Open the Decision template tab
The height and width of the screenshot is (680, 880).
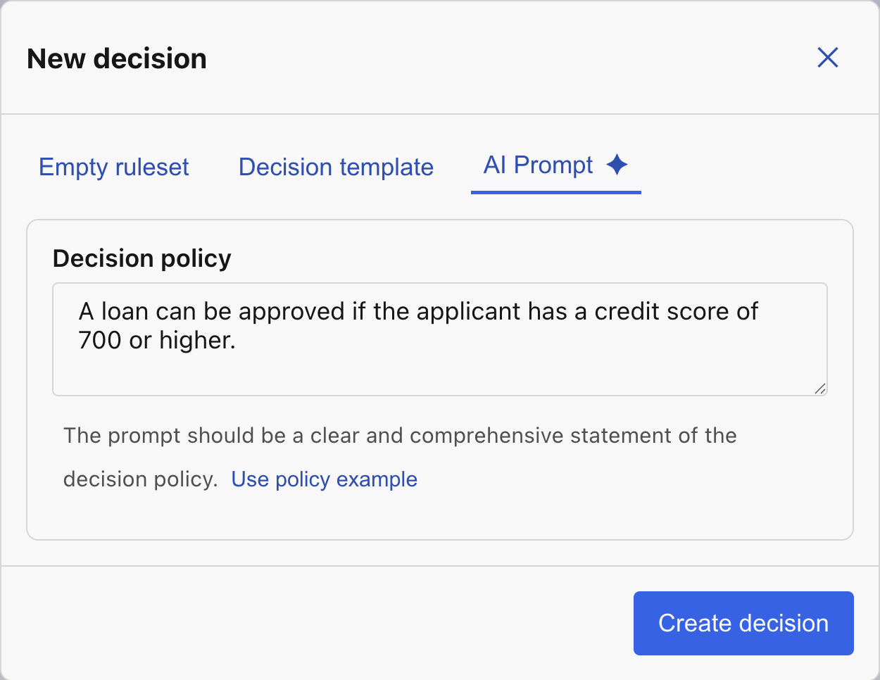(336, 168)
